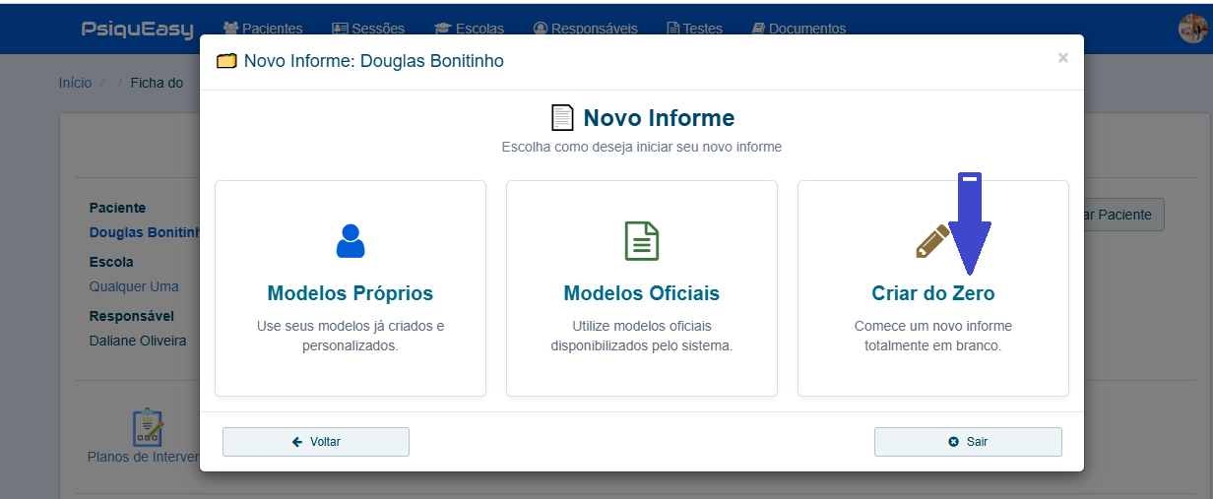Click the PsiquEasy logo
This screenshot has height=499, width=1213.
pos(138,29)
